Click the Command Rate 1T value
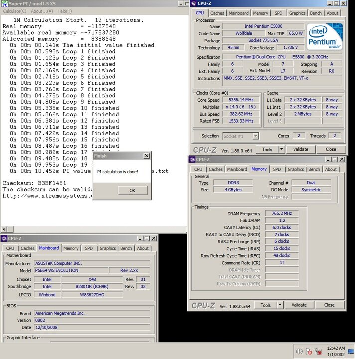Screen dimensions: 355x359 pyautogui.click(x=282, y=263)
